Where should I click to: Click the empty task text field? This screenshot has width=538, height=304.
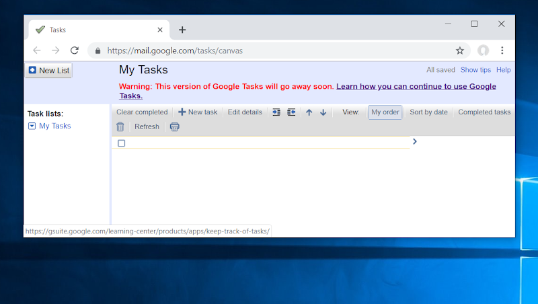[268, 143]
